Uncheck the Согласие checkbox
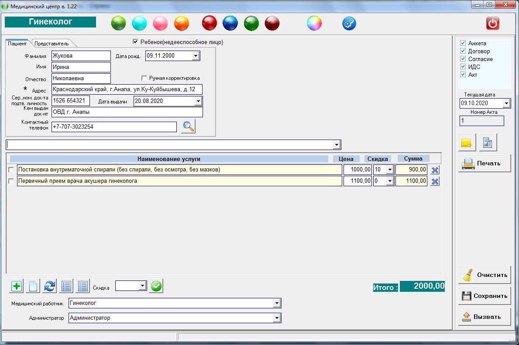This screenshot has height=345, width=519. pyautogui.click(x=463, y=59)
